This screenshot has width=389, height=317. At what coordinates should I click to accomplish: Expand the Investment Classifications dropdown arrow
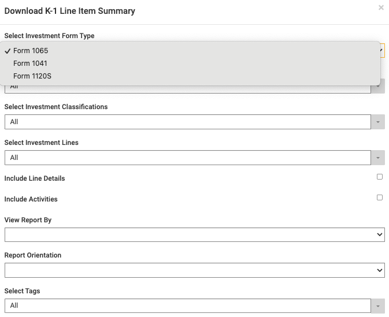coord(378,122)
